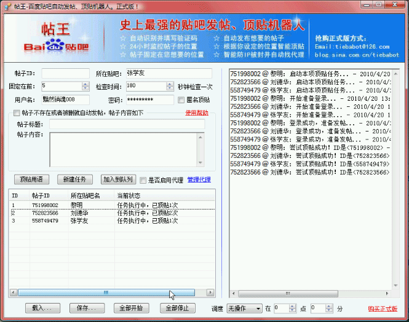409x322 pixels.
Task: Increase 检查时间 with the up arrow
Action: 170,84
